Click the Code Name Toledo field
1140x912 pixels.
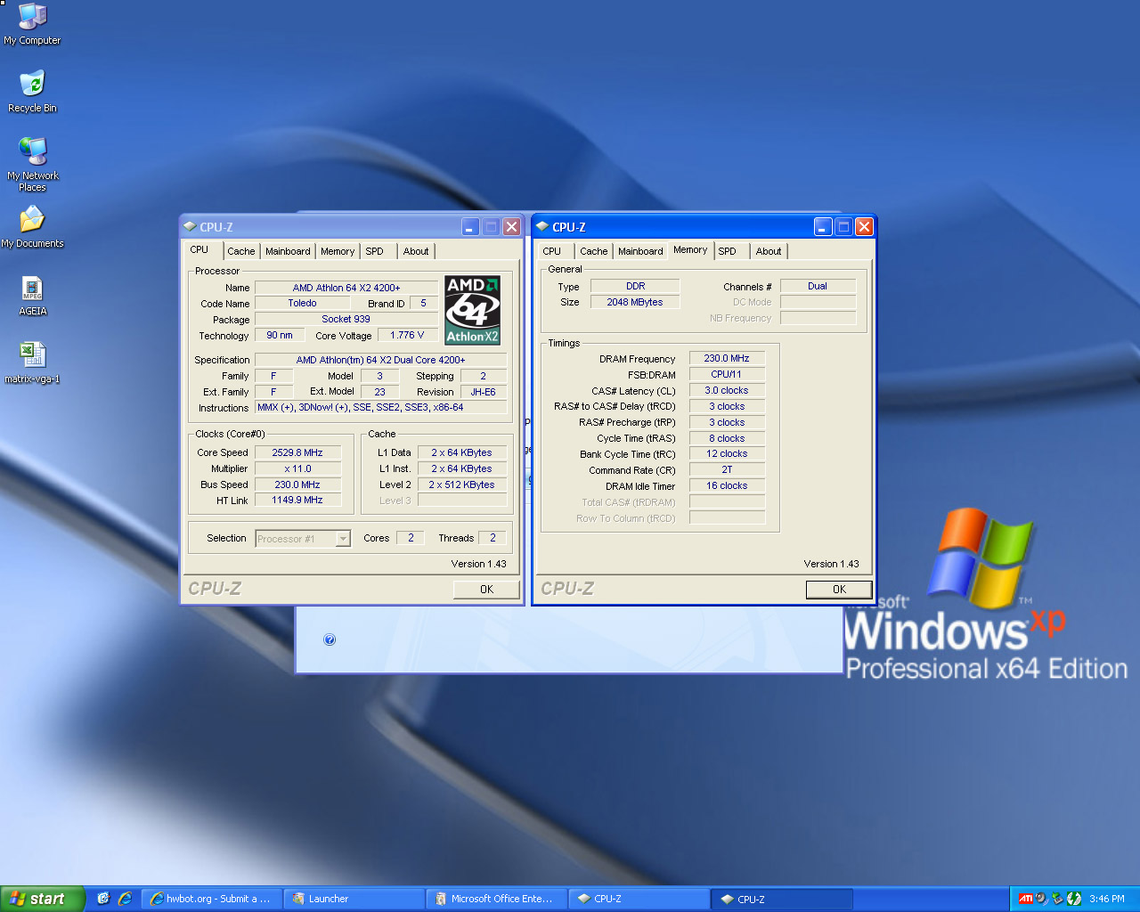(302, 304)
